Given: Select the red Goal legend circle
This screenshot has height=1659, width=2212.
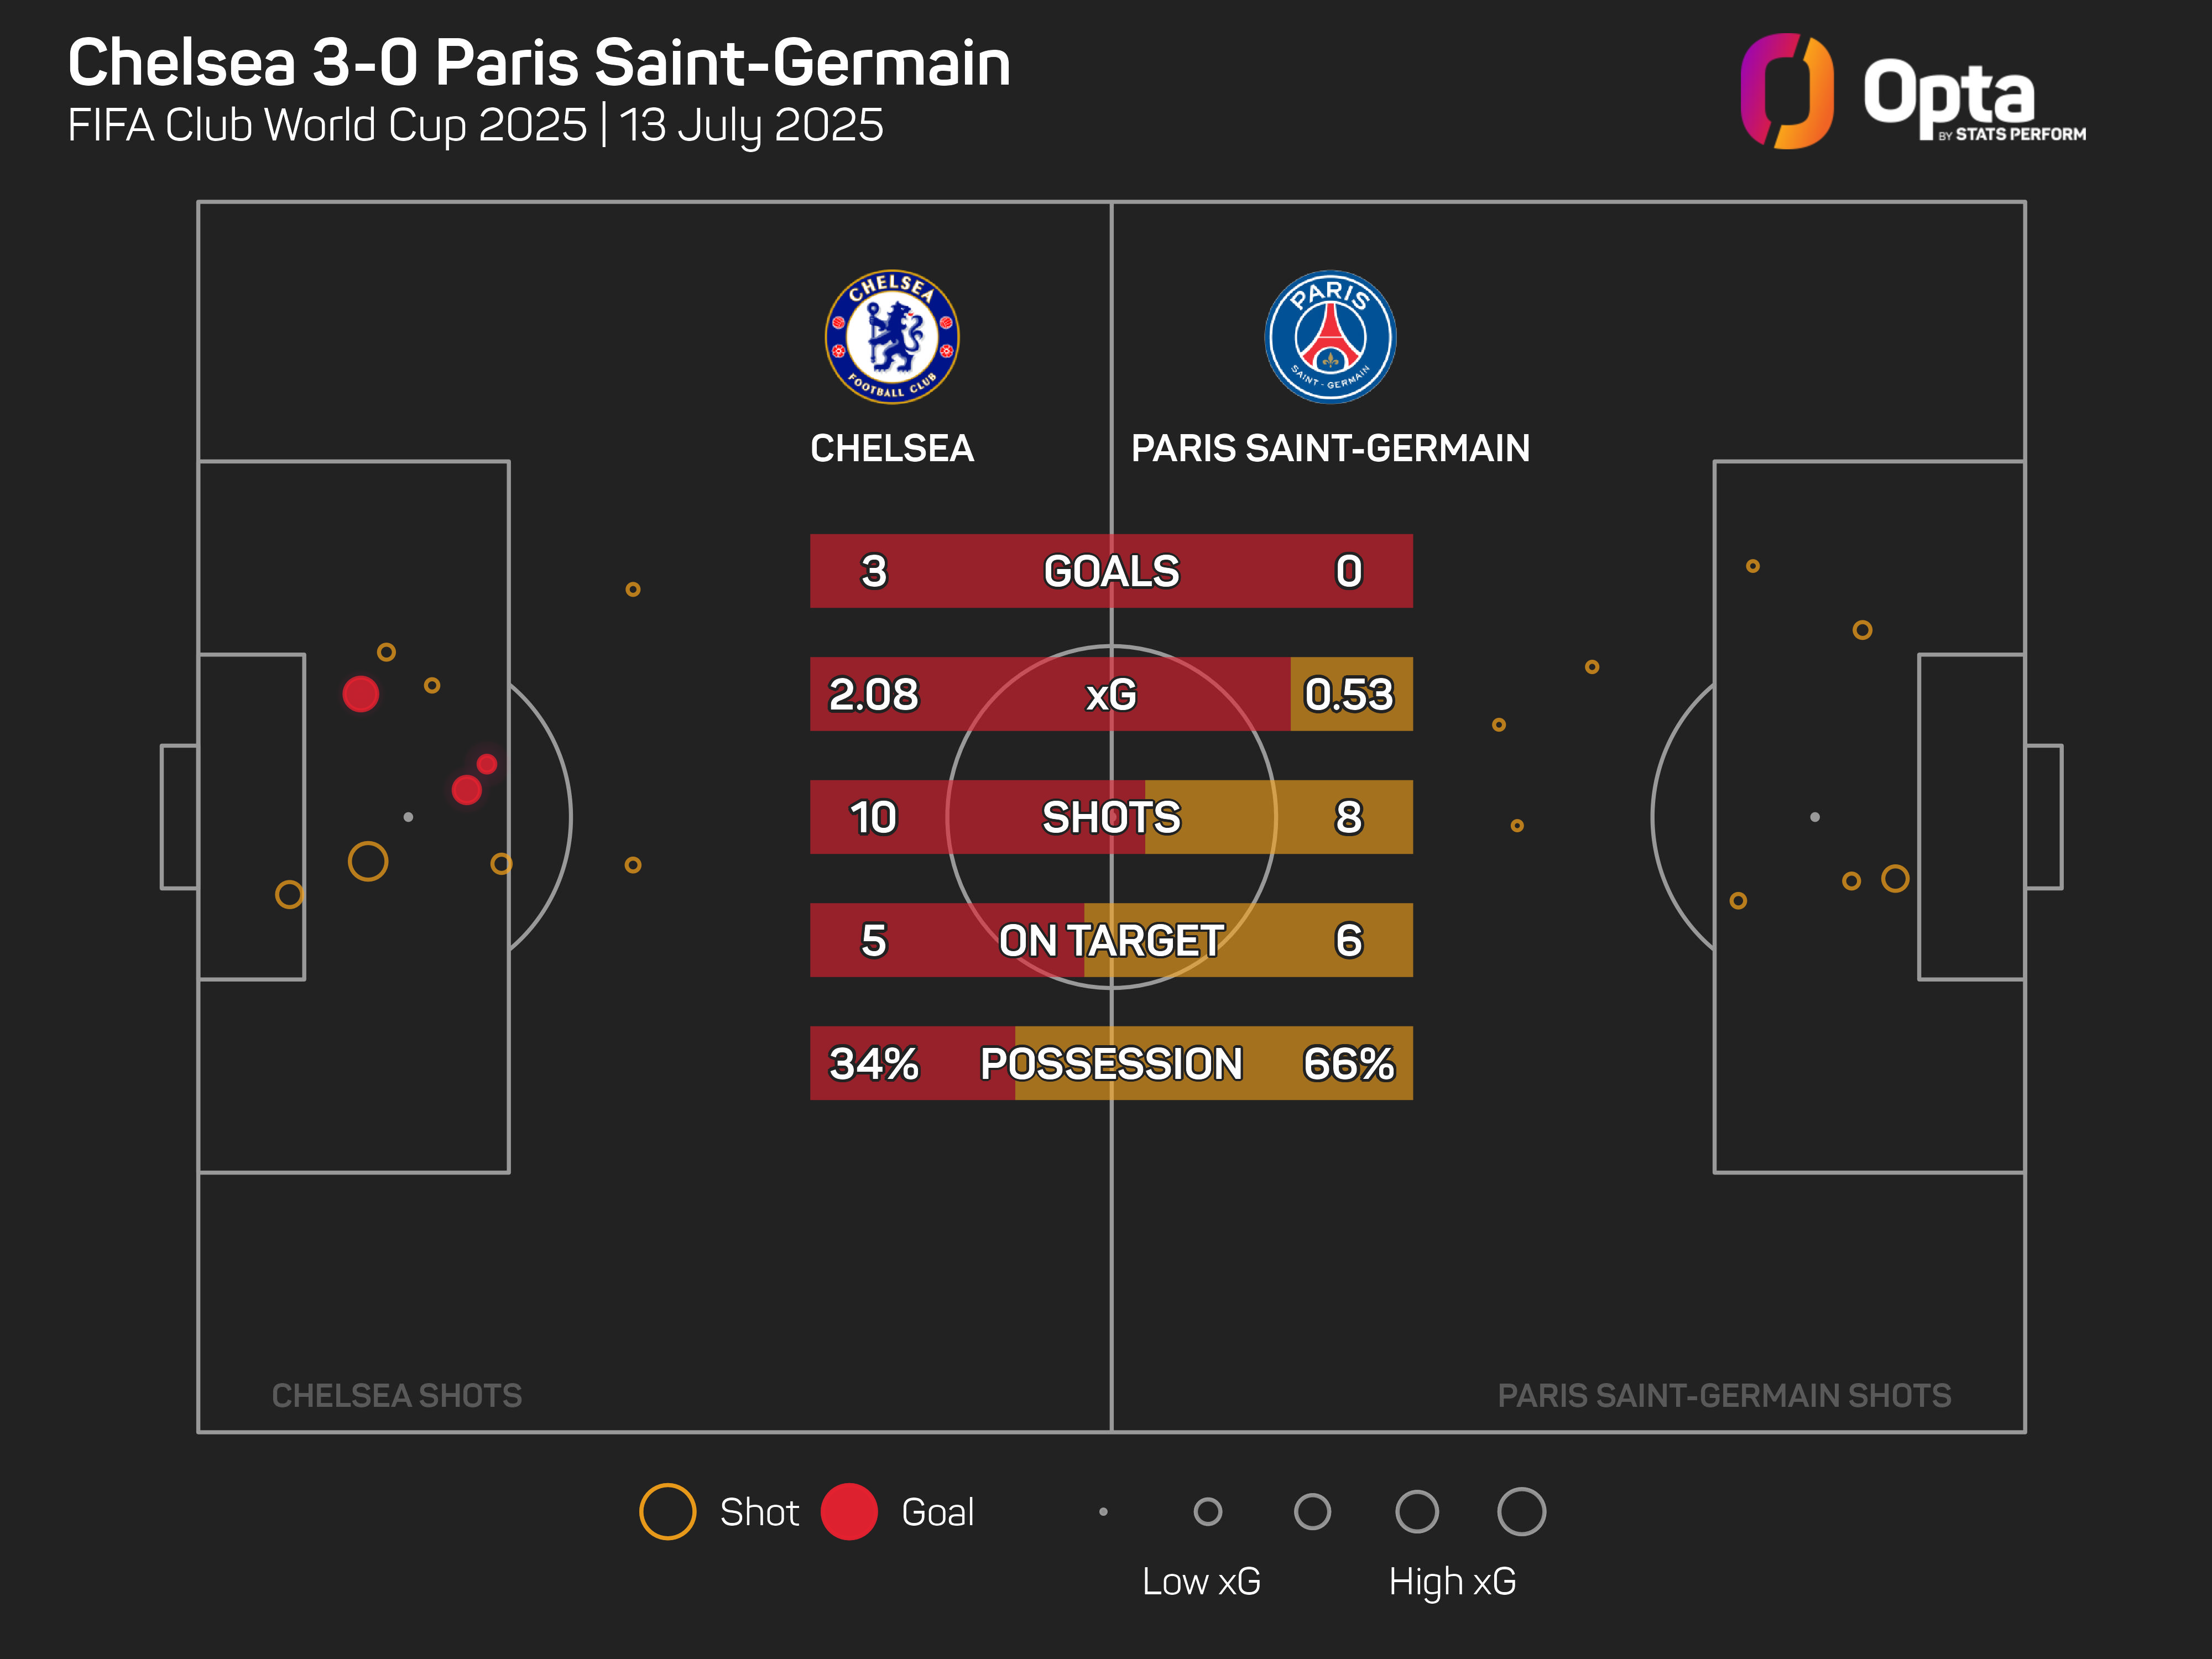Looking at the screenshot, I should coord(849,1511).
